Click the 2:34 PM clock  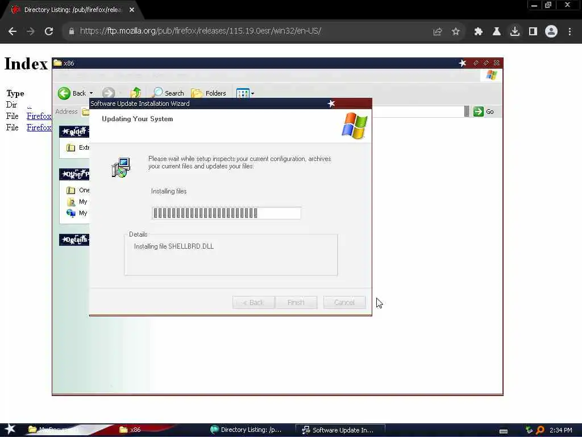pos(560,430)
